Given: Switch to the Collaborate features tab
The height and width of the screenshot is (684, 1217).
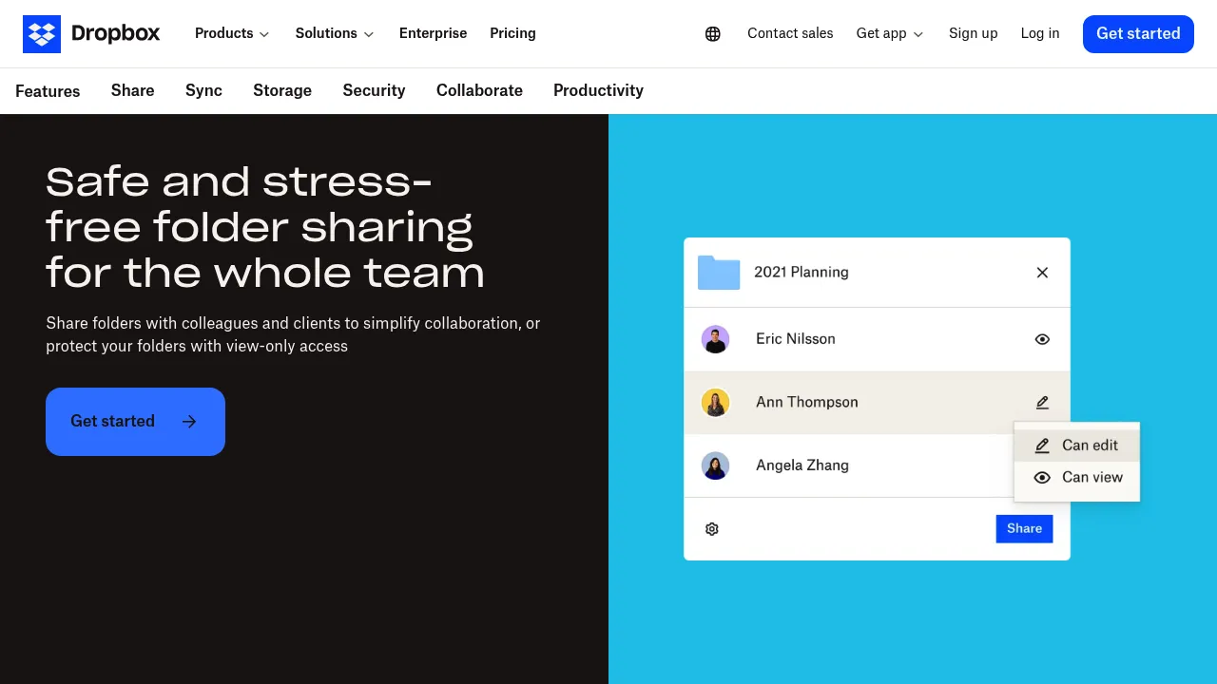Looking at the screenshot, I should [x=479, y=90].
